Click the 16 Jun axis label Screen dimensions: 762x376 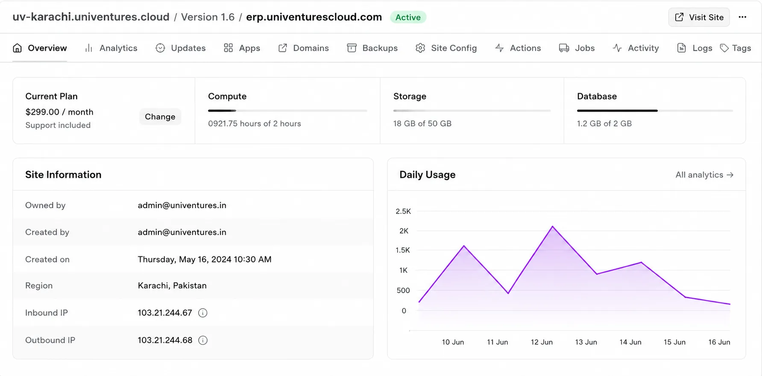pos(719,342)
